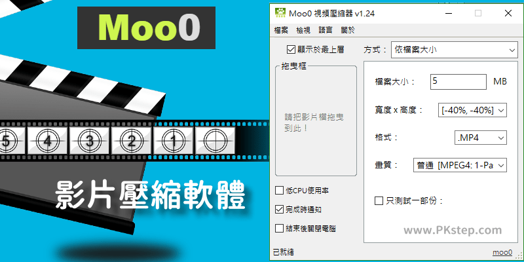Click the 檔案大小 MB input field
The height and width of the screenshot is (262, 524).
pyautogui.click(x=458, y=81)
